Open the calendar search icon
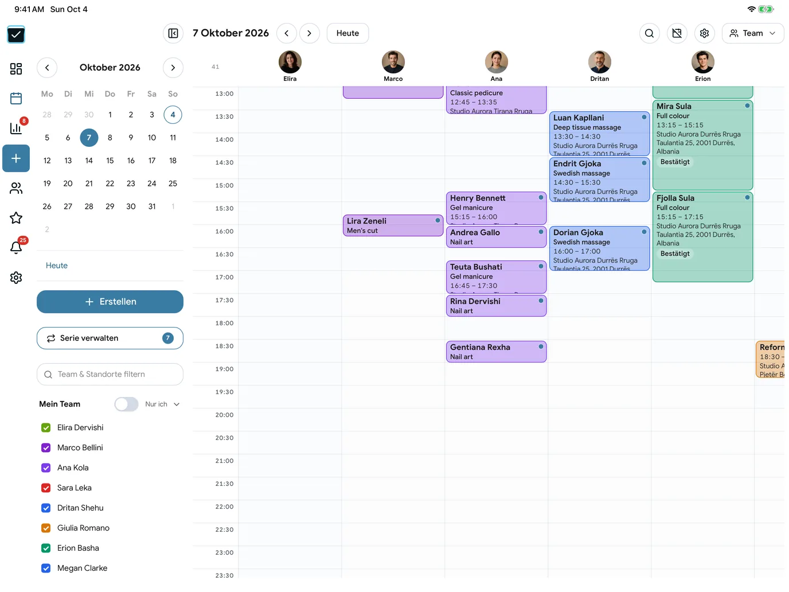Image resolution: width=789 pixels, height=592 pixels. [649, 33]
